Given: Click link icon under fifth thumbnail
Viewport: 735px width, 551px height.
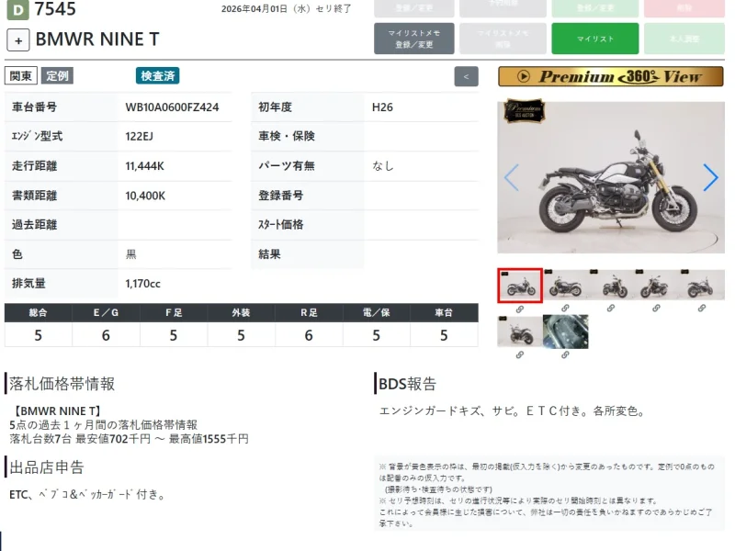Looking at the screenshot, I should click(702, 308).
